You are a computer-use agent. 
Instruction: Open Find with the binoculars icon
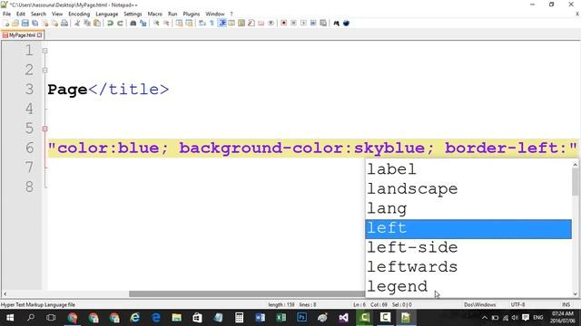coord(133,24)
